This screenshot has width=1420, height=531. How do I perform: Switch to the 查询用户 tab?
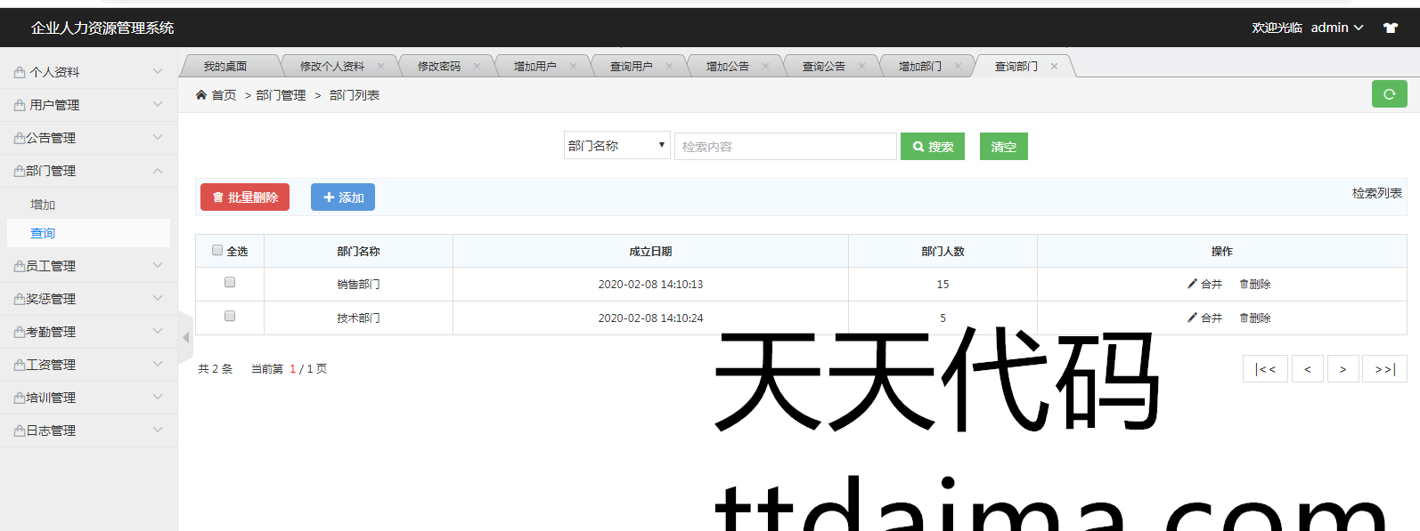coord(631,67)
